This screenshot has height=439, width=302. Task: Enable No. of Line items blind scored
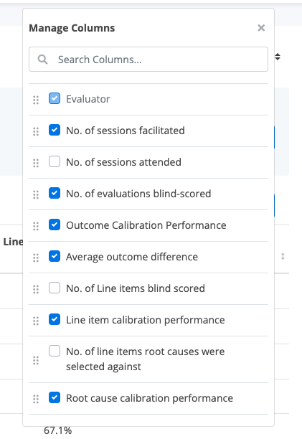(x=55, y=288)
